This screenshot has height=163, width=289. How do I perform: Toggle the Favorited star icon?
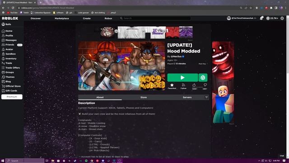click(x=172, y=85)
